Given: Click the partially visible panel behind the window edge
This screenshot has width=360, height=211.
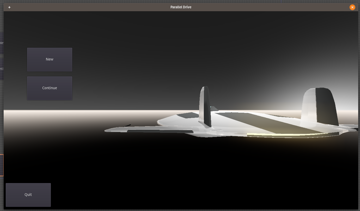Looking at the screenshot, I should point(2,56).
